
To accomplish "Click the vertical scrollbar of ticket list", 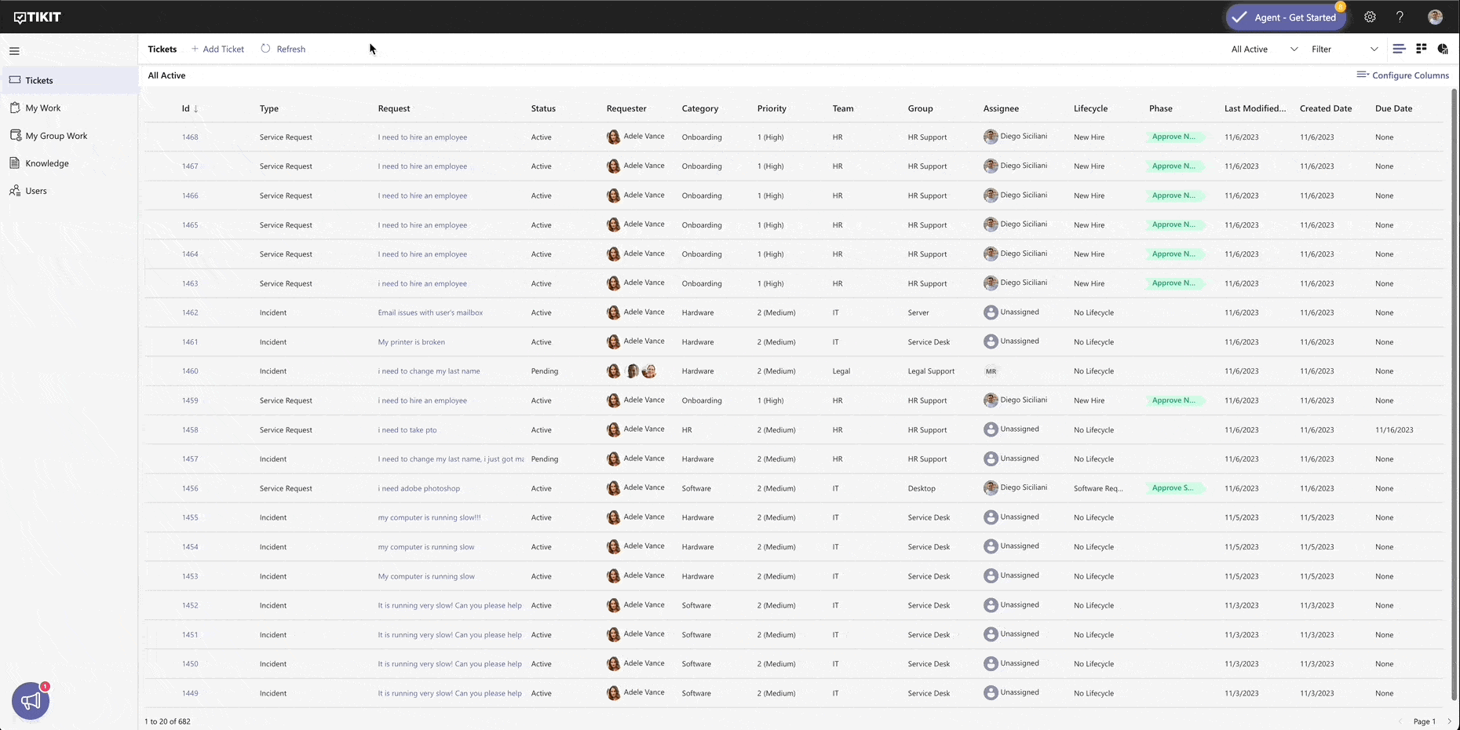I will click(1454, 392).
